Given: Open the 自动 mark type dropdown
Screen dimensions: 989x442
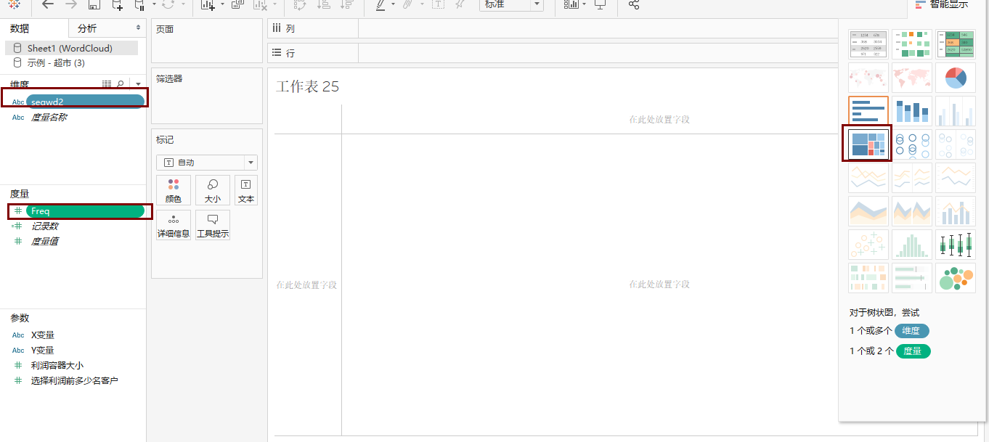Looking at the screenshot, I should [x=207, y=163].
